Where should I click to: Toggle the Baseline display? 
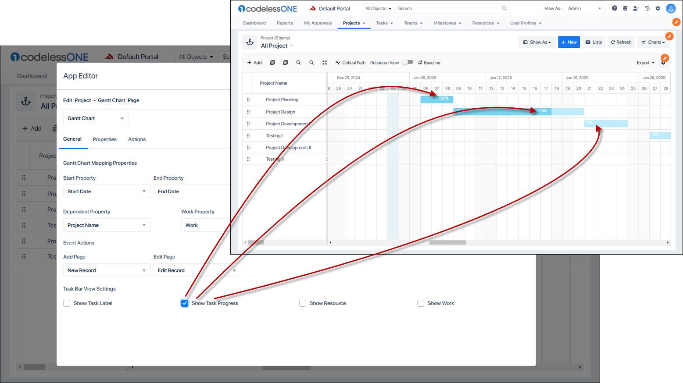[x=429, y=62]
